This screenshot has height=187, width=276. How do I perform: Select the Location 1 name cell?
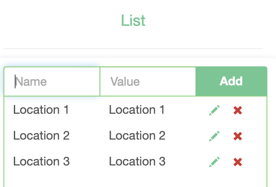(x=41, y=110)
